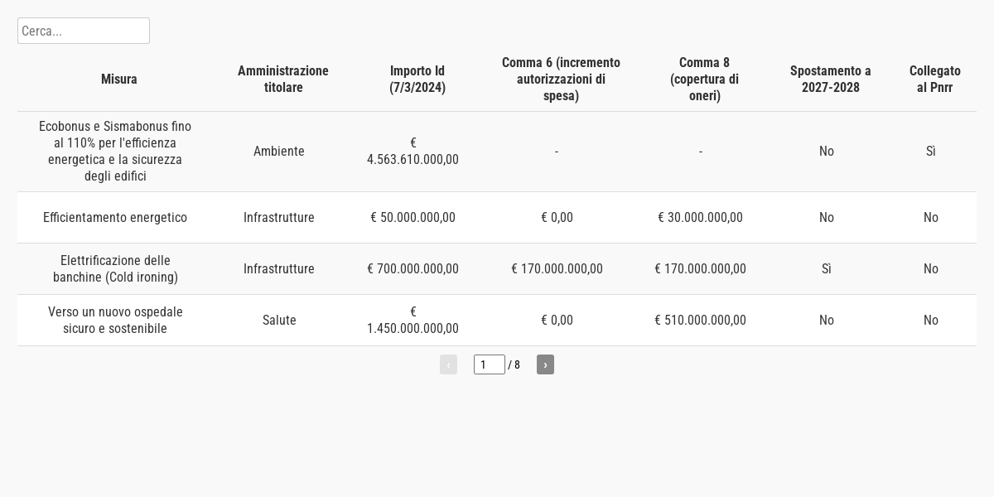Viewport: 994px width, 497px height.
Task: Sort by the Misura column header
Action: [119, 80]
